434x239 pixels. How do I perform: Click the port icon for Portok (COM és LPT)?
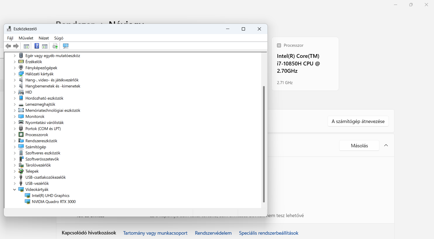21,128
